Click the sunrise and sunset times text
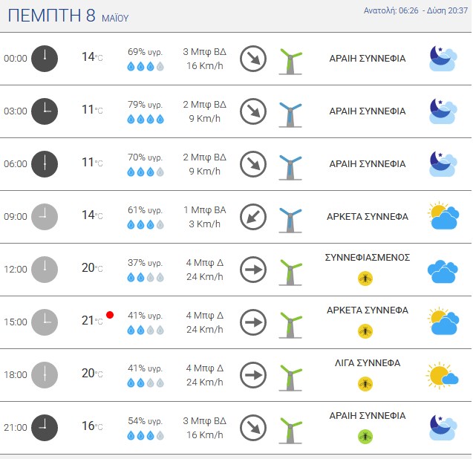Viewport: 473px width, 459px height. click(x=416, y=10)
